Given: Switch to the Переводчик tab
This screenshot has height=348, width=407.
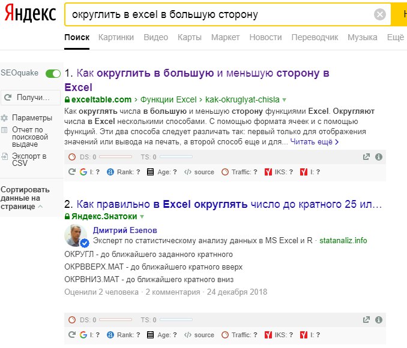Looking at the screenshot, I should (x=315, y=37).
